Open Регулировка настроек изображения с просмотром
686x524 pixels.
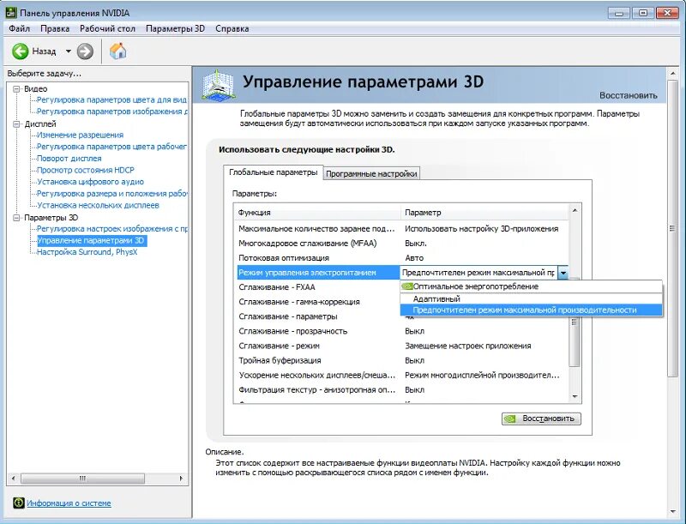112,229
